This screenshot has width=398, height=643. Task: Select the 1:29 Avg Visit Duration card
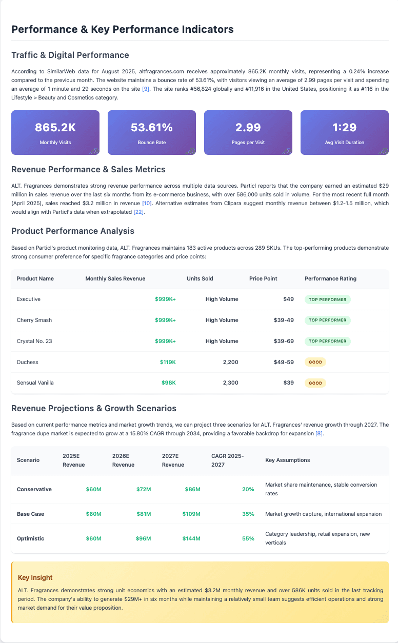(x=344, y=132)
